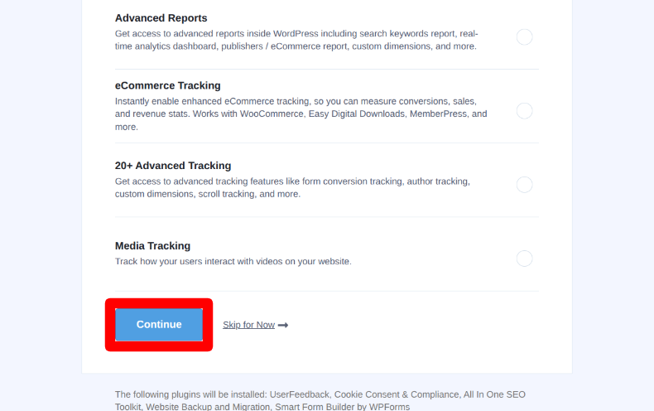Click the WooCommerce eCommerce description paragraph
The image size is (654, 411).
click(301, 114)
